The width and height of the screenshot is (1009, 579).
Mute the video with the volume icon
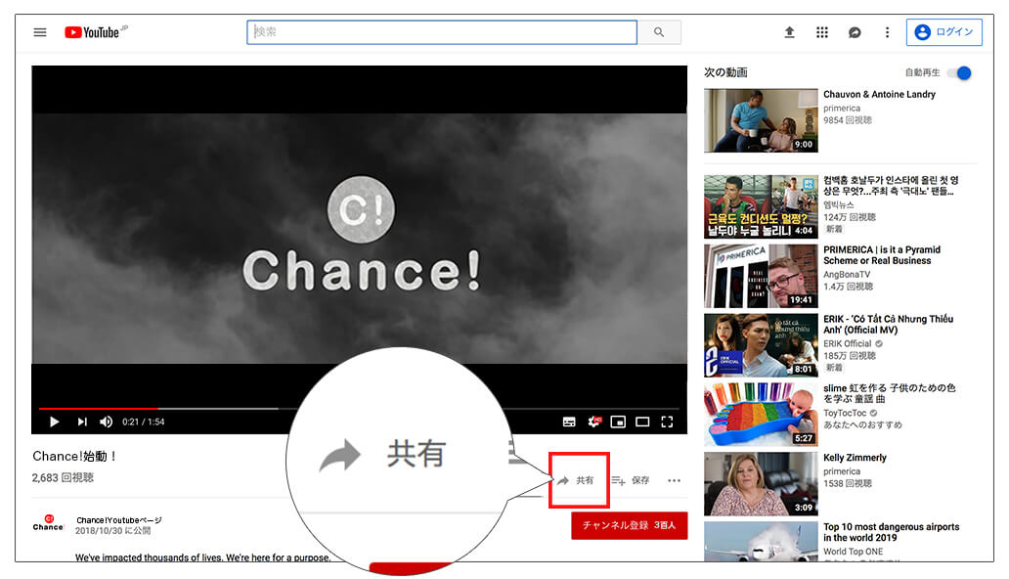click(x=106, y=422)
